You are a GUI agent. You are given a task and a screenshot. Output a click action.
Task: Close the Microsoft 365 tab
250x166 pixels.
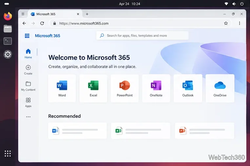[x=78, y=14]
